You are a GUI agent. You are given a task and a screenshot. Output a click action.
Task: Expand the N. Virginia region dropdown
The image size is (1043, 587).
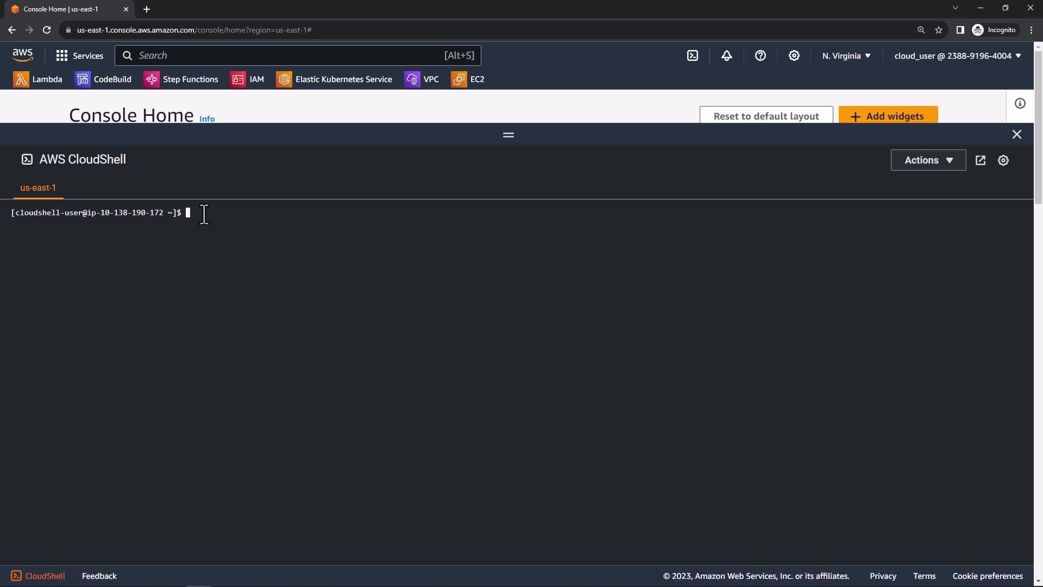(x=846, y=55)
